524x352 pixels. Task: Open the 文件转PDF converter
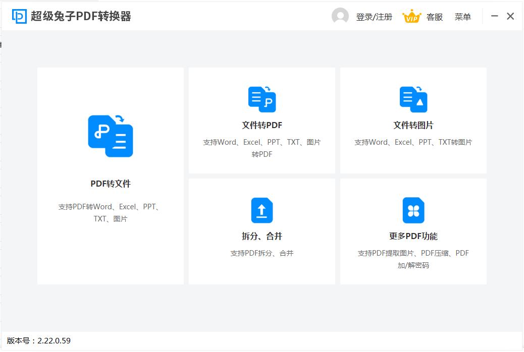[x=261, y=120]
